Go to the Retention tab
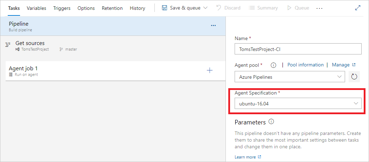The height and width of the screenshot is (162, 369). coord(112,8)
